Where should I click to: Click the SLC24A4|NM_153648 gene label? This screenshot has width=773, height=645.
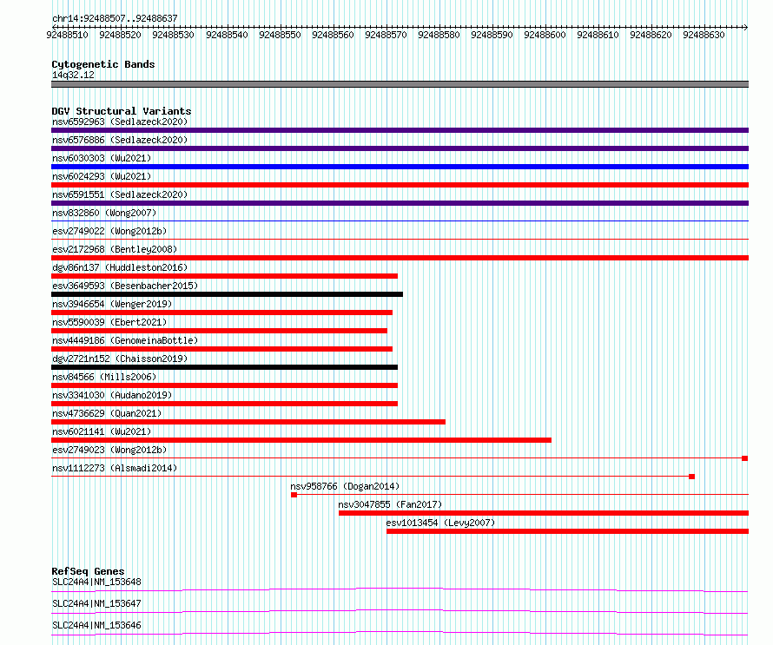pos(96,582)
